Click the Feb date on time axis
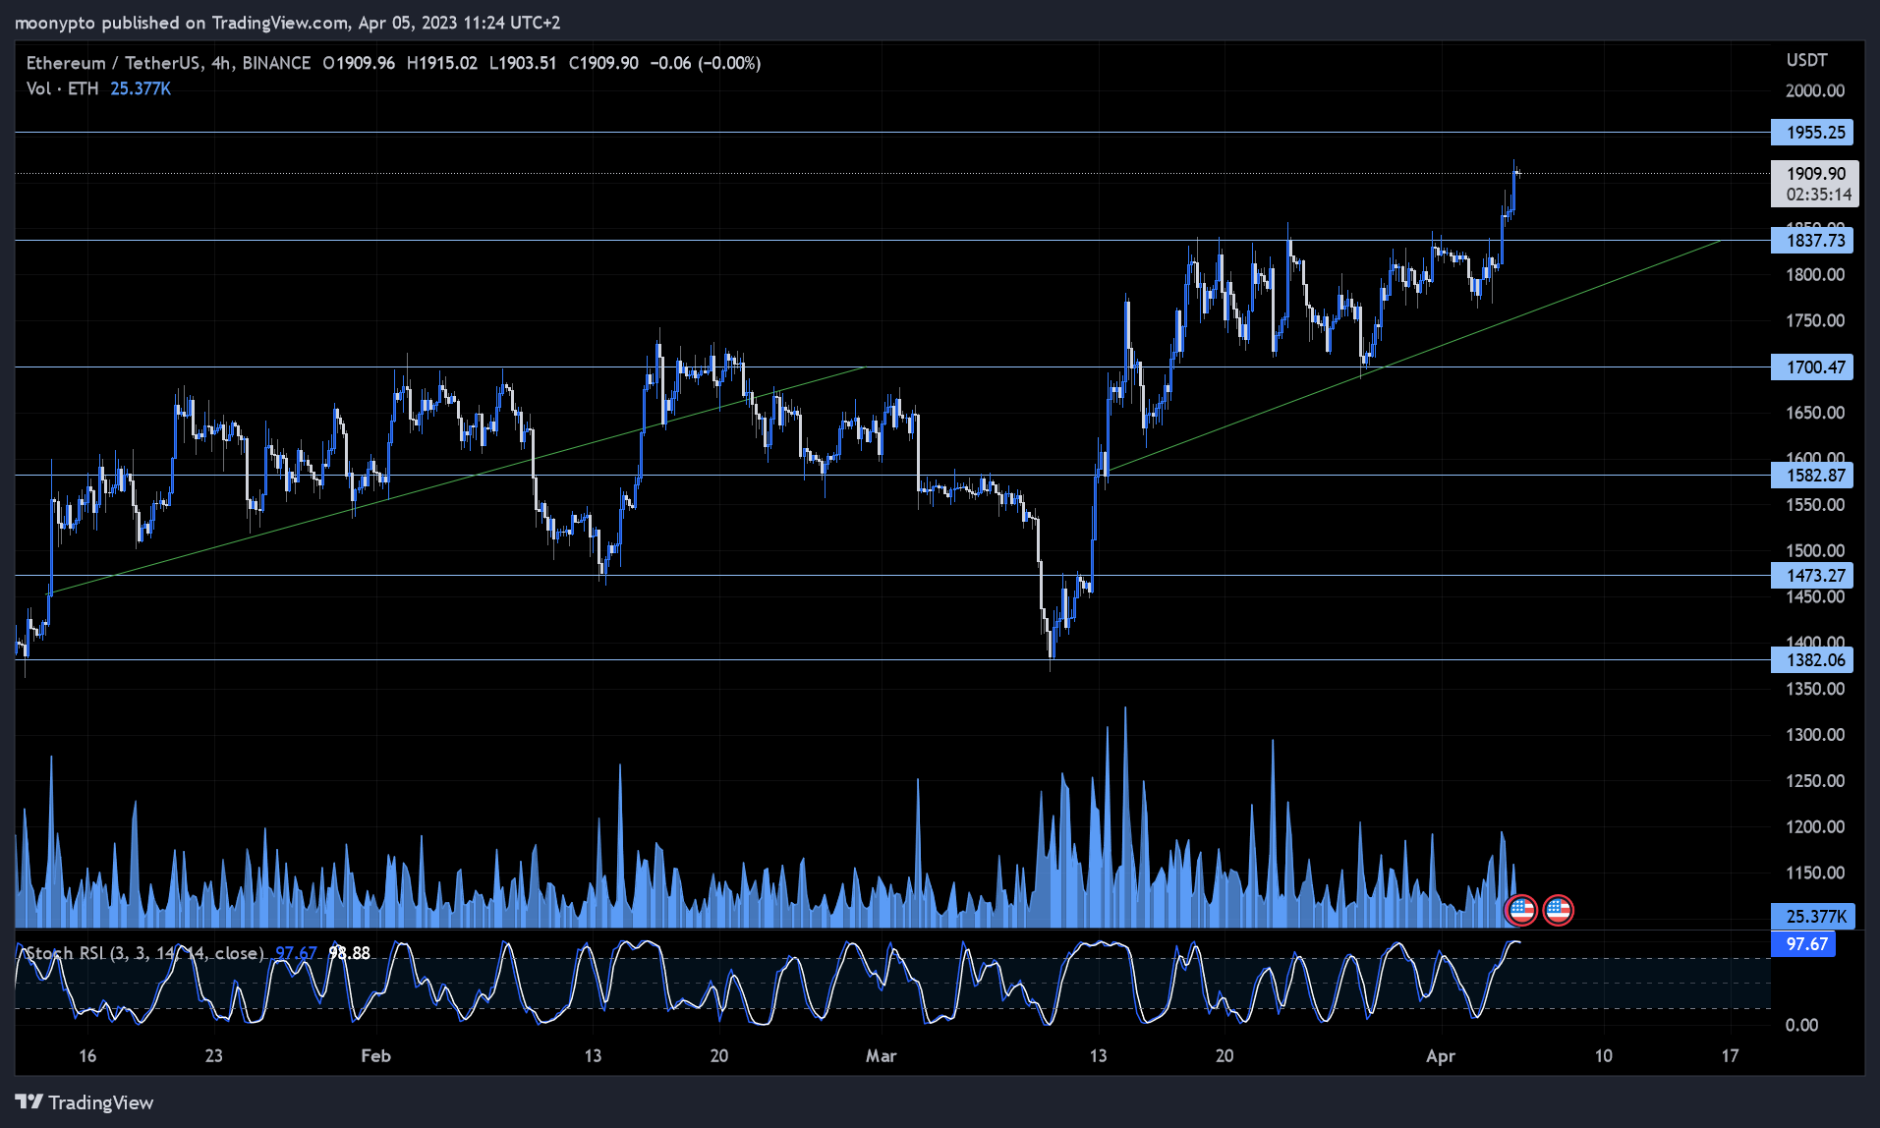The image size is (1880, 1128). tap(375, 1055)
